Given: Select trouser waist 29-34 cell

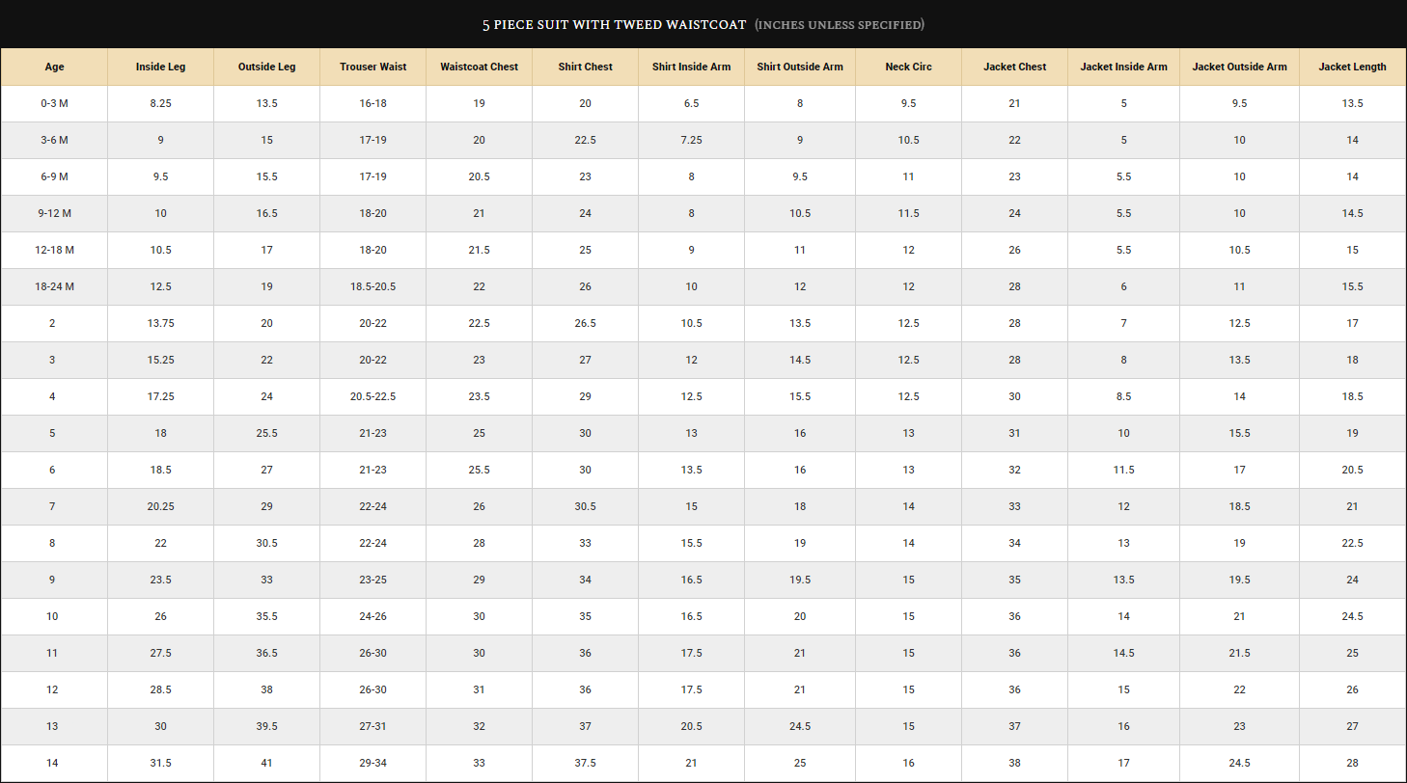Looking at the screenshot, I should 372,763.
